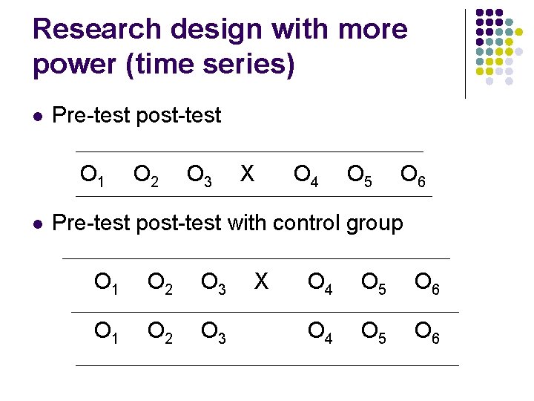Click the bullet before "with control group" line
534x401 pixels.
39,223
